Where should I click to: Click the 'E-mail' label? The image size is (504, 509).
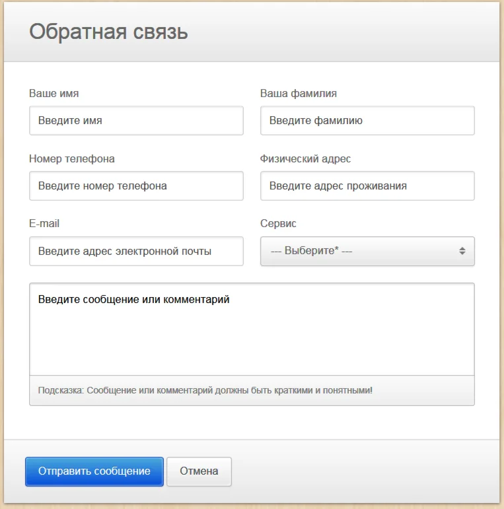point(44,223)
